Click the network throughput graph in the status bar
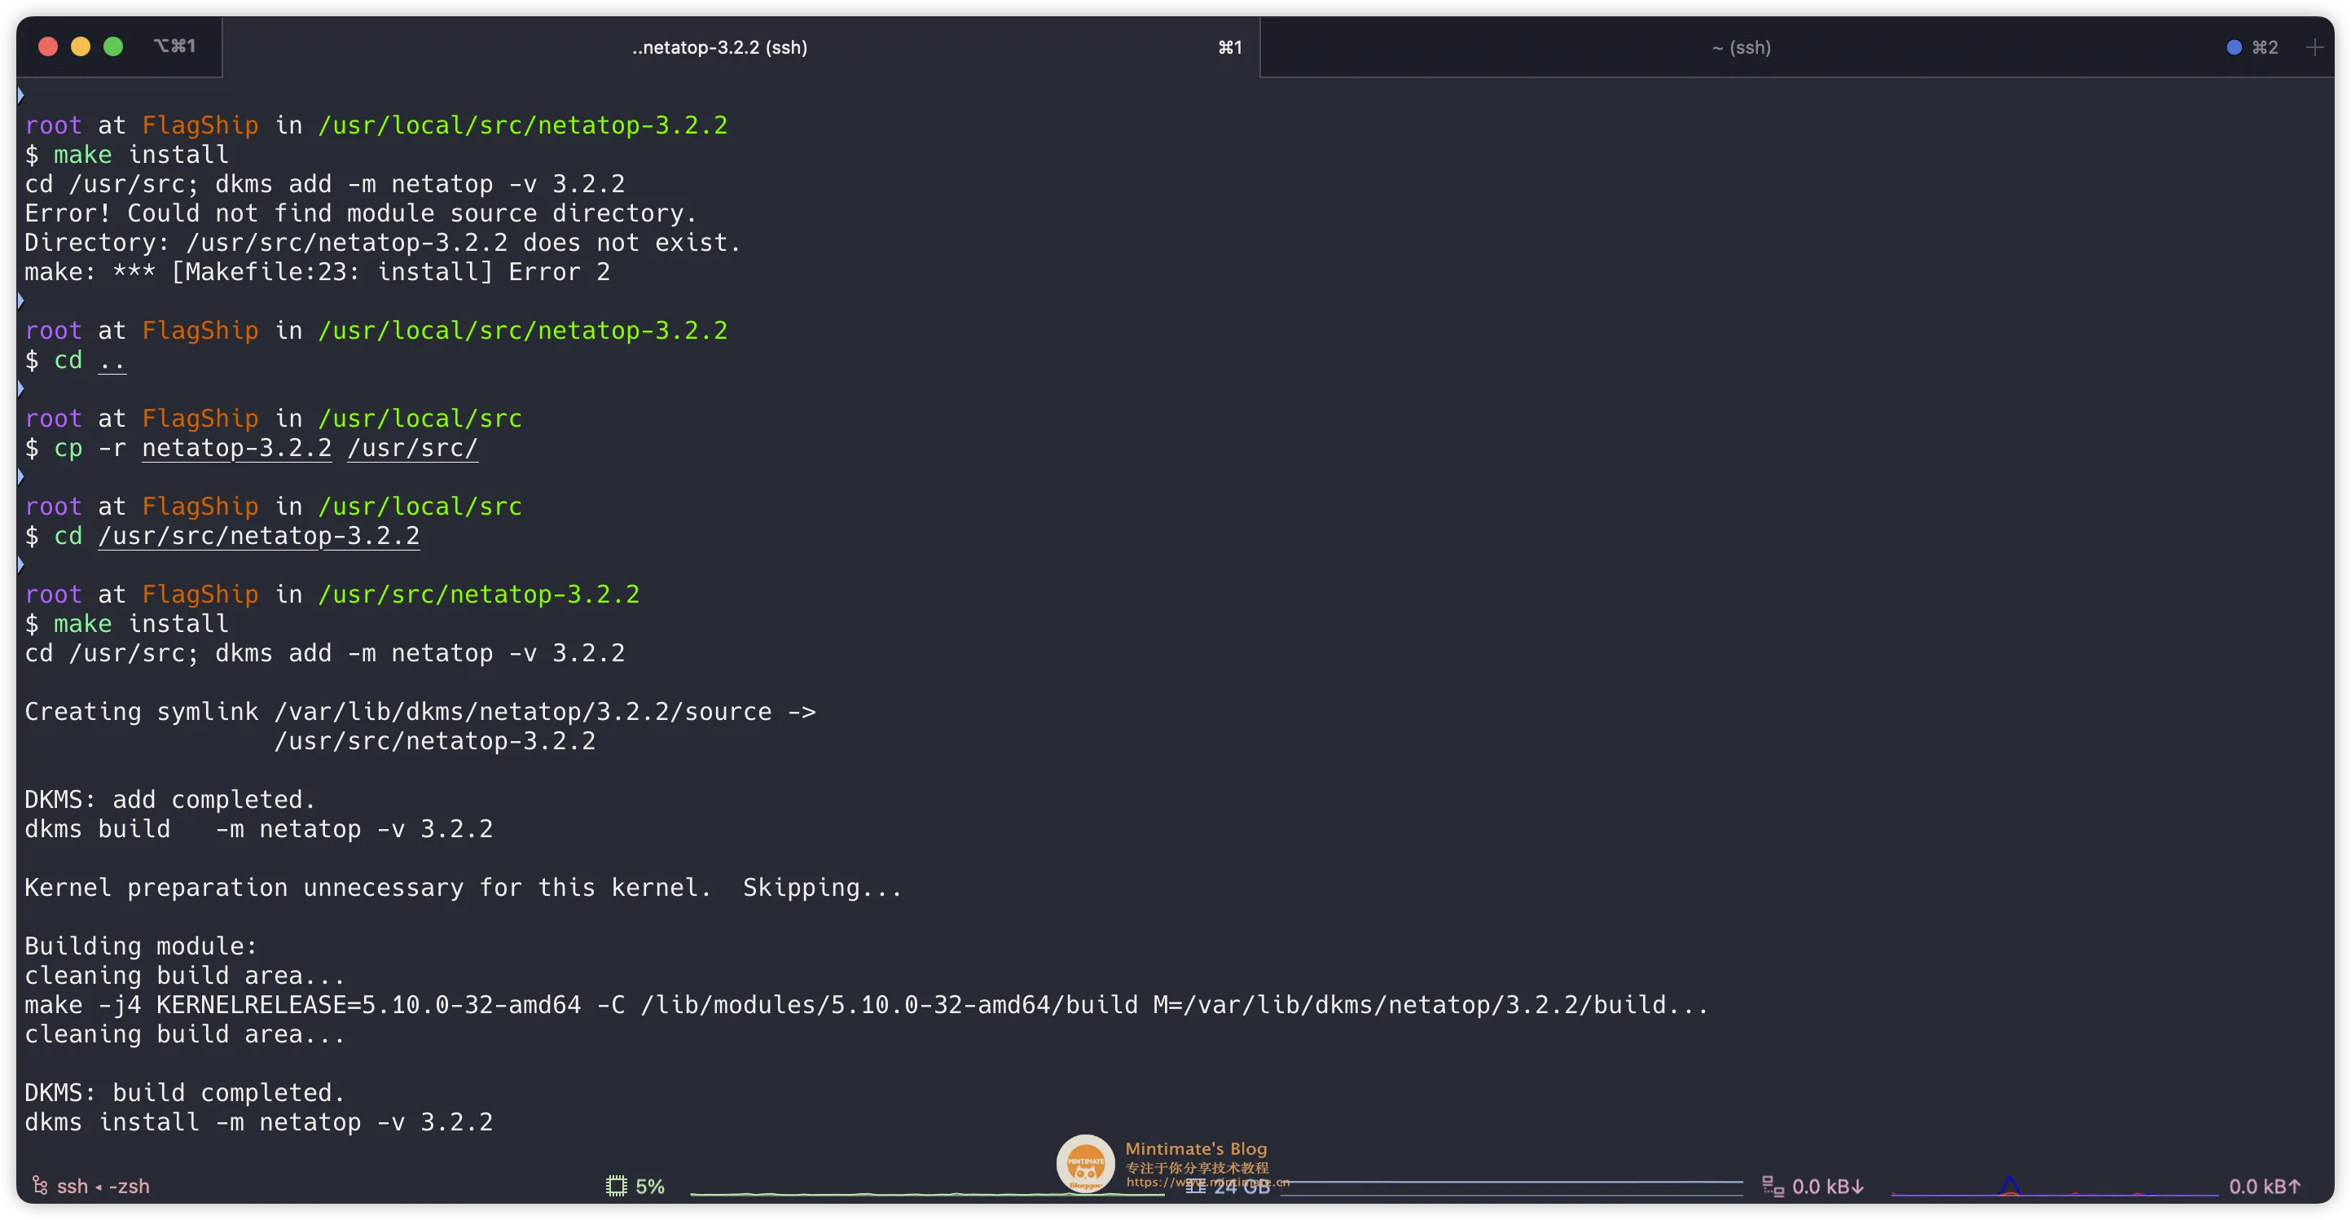 point(2054,1187)
